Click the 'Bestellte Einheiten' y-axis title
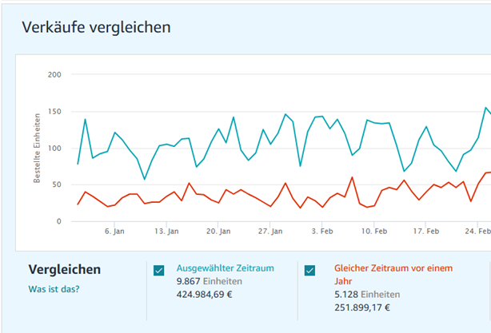Image resolution: width=491 pixels, height=333 pixels. click(x=37, y=148)
